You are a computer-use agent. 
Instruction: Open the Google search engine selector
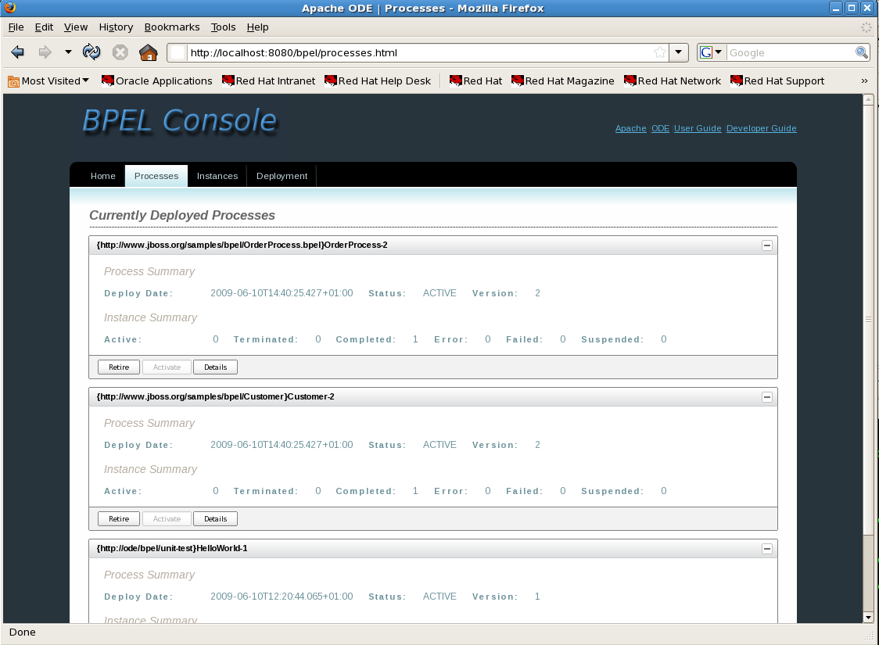(x=712, y=52)
